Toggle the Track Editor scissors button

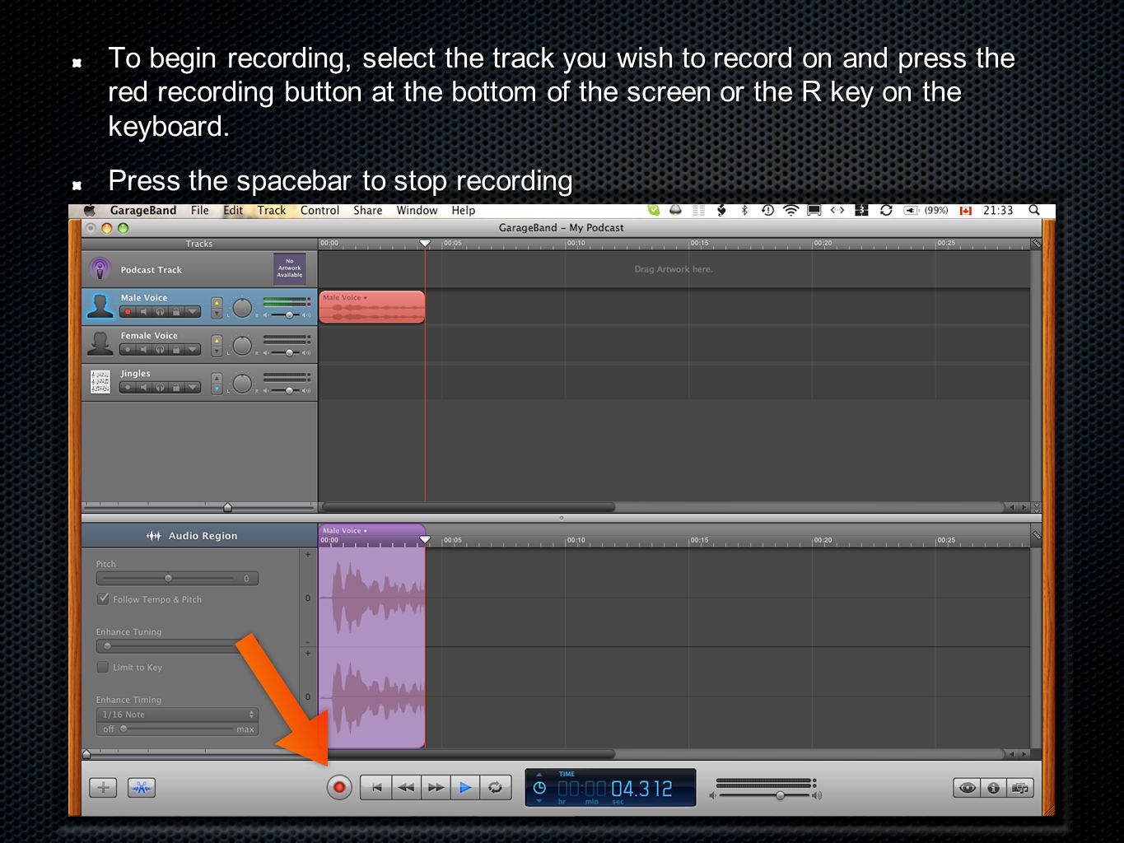pos(142,788)
